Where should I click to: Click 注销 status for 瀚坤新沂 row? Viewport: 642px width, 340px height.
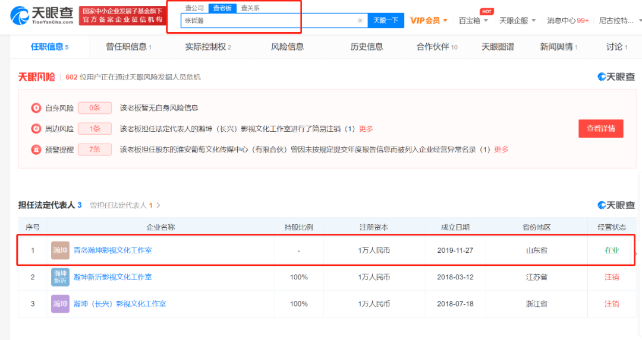point(612,277)
